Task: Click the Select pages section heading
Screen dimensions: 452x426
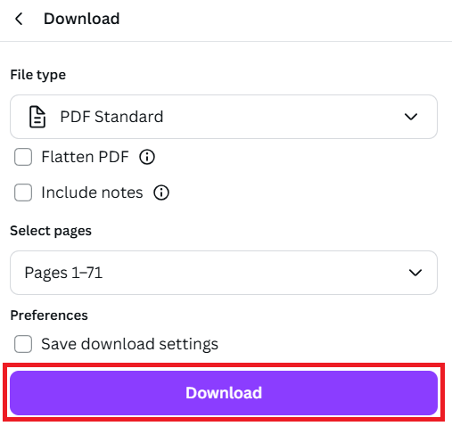Action: (51, 231)
